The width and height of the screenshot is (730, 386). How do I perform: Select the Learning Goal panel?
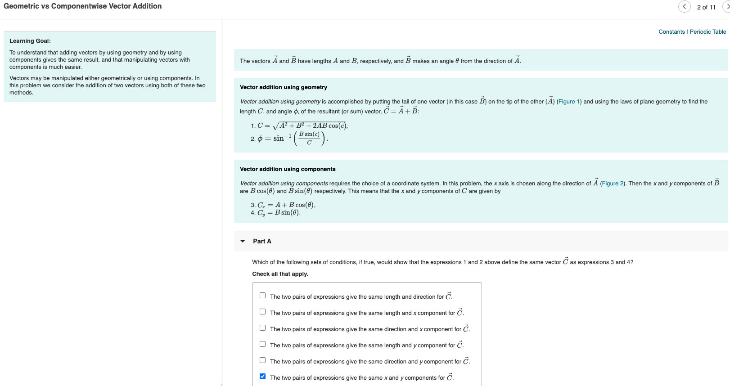coord(109,66)
